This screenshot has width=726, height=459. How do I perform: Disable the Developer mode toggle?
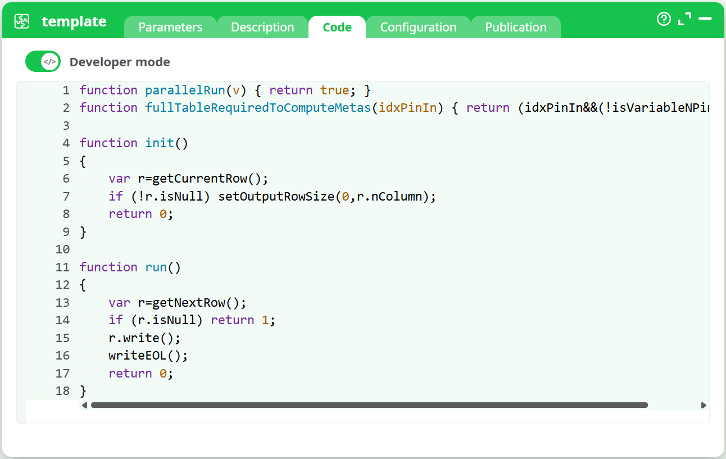tap(43, 62)
